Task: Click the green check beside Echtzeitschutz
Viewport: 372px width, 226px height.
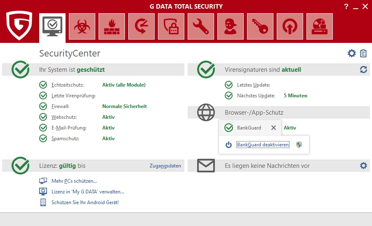Action: point(43,85)
